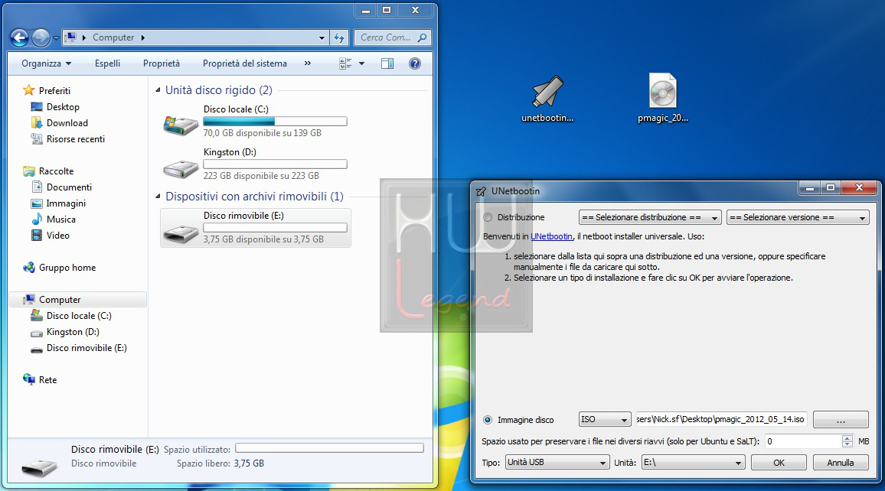
Task: Click the '70,0 GB disponibile su 139 GB' text
Action: pyautogui.click(x=263, y=133)
